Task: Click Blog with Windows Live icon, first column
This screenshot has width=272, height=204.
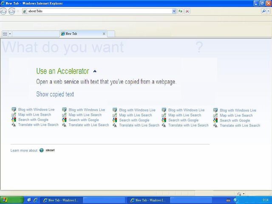Action: tap(14, 110)
